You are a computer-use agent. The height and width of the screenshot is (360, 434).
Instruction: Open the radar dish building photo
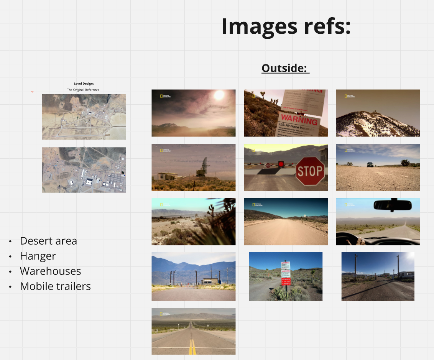pos(193,167)
